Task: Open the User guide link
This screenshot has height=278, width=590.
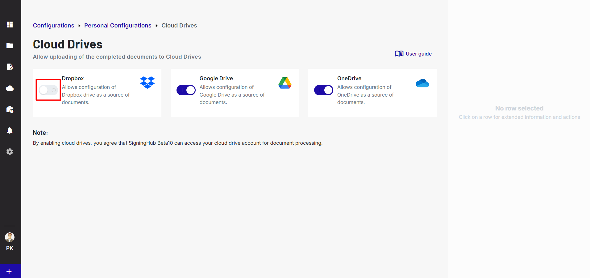Action: pyautogui.click(x=413, y=54)
